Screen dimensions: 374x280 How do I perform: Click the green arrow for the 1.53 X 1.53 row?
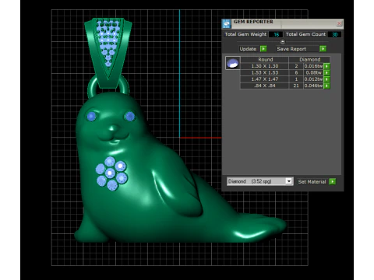pyautogui.click(x=326, y=72)
